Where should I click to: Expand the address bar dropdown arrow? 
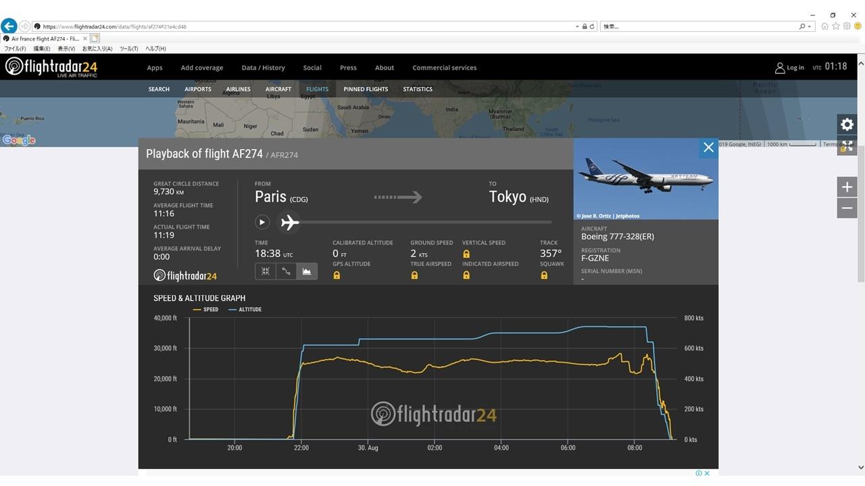pyautogui.click(x=577, y=26)
